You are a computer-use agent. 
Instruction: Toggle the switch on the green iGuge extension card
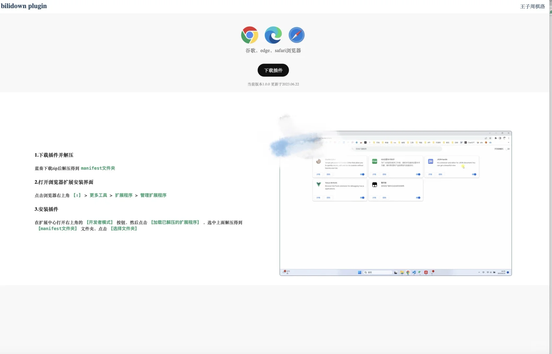point(418,174)
